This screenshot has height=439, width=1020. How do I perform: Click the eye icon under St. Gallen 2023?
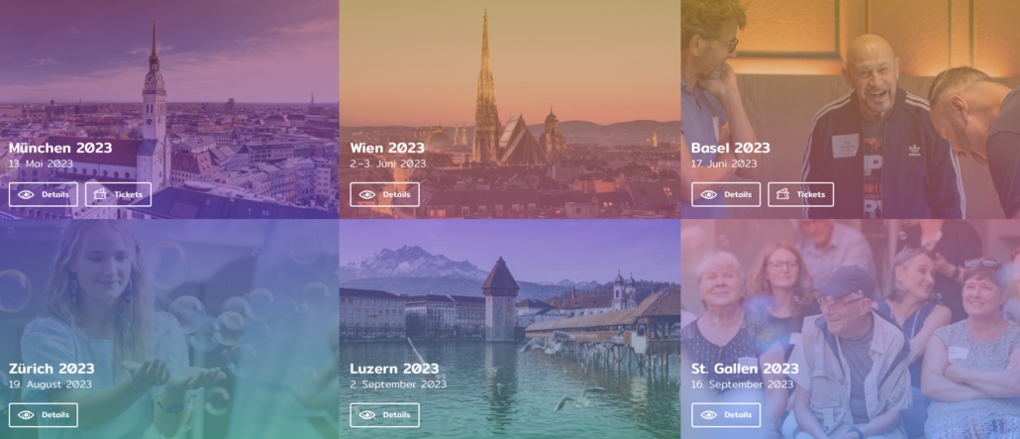point(708,415)
